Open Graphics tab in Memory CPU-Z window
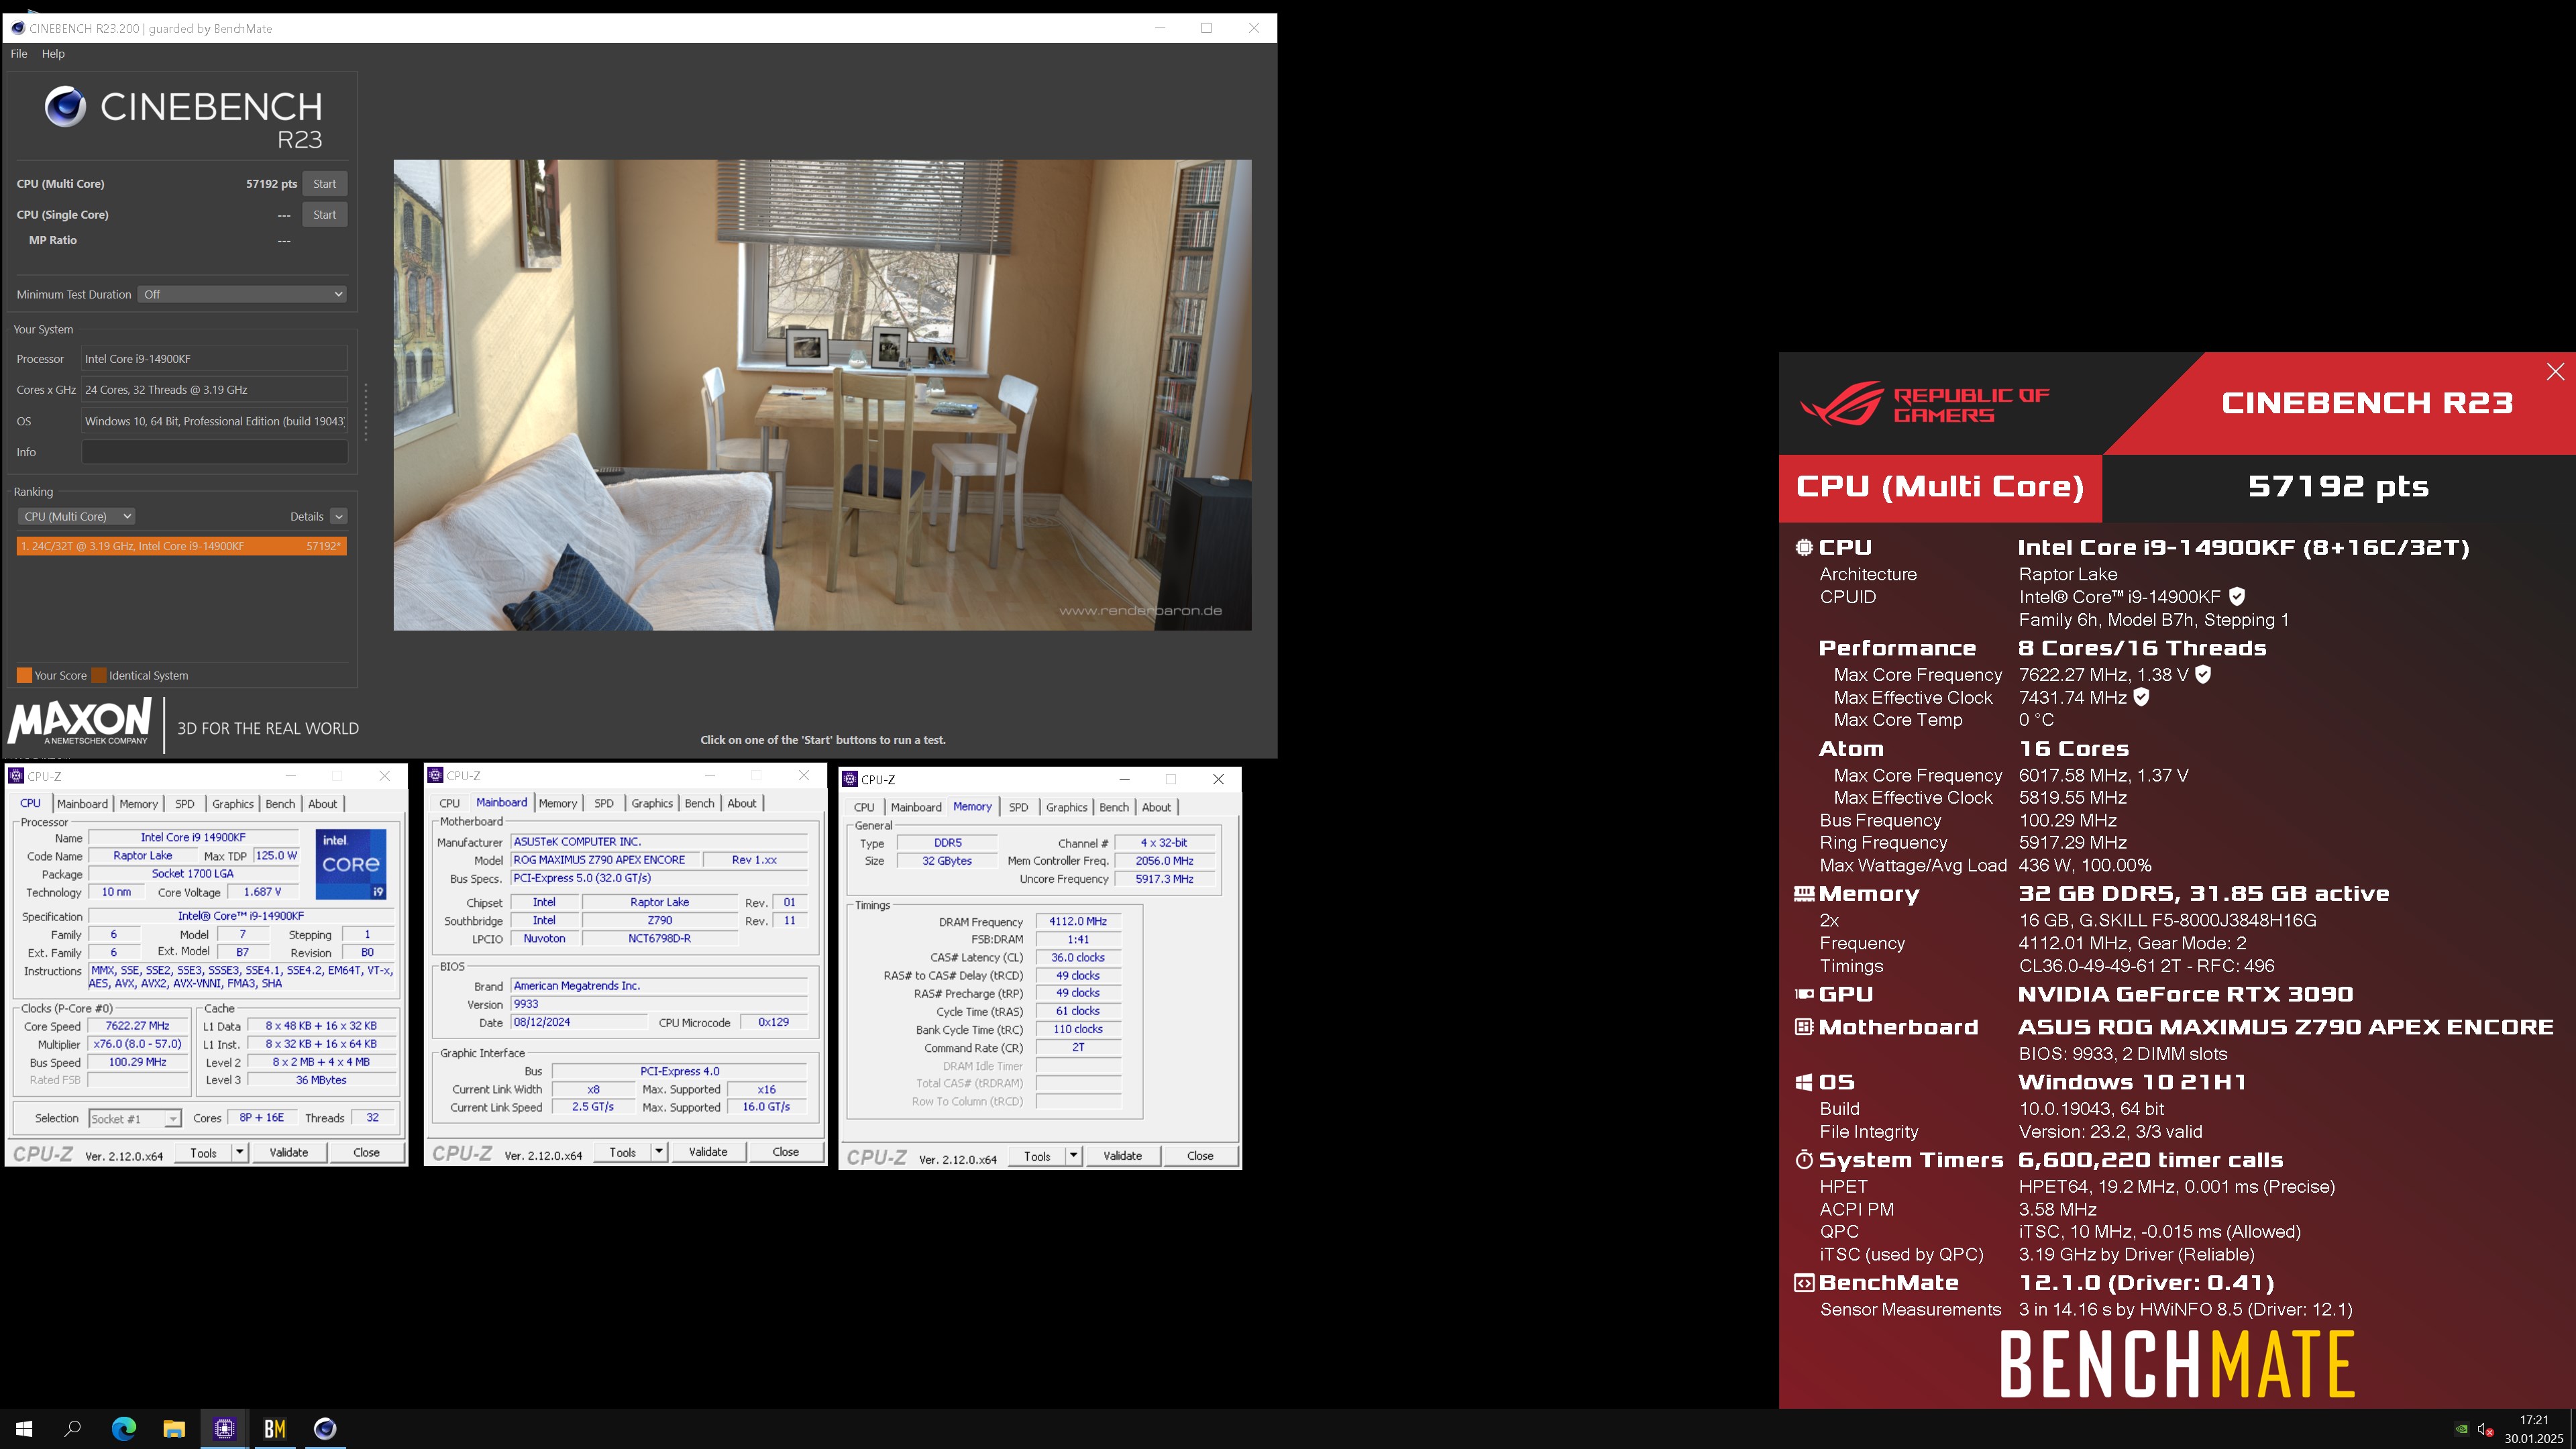The height and width of the screenshot is (1449, 2576). 1066,807
